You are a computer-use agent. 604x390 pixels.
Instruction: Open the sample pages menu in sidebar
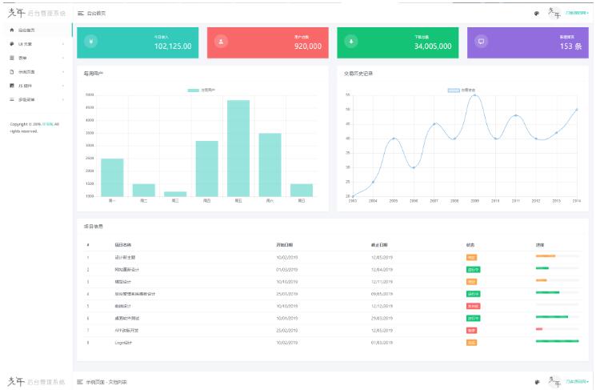35,71
